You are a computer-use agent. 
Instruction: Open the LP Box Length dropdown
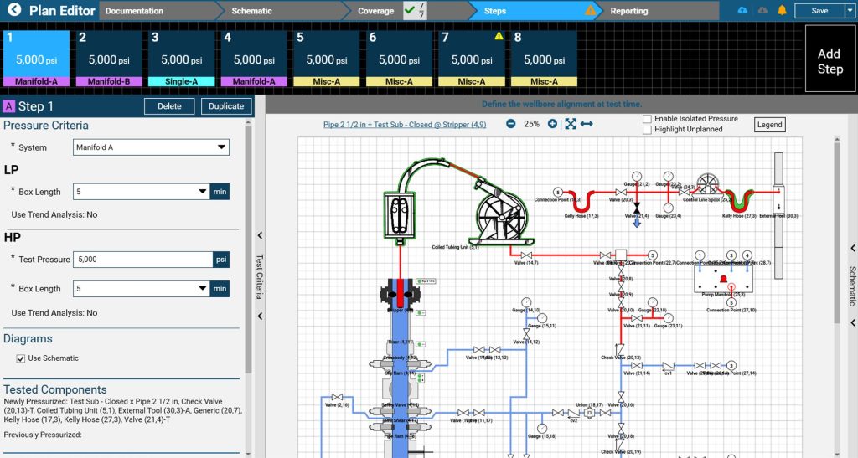point(141,191)
